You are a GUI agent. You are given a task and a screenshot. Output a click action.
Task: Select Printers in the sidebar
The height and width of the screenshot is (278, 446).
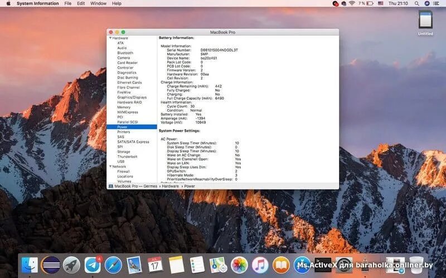123,132
